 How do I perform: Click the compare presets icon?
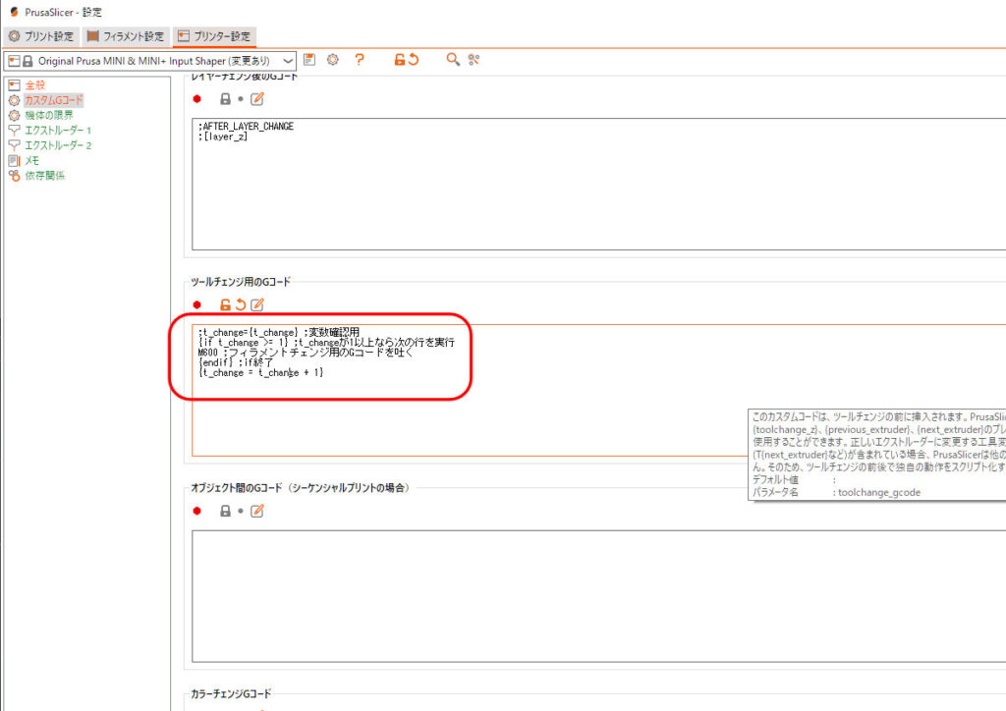[475, 60]
